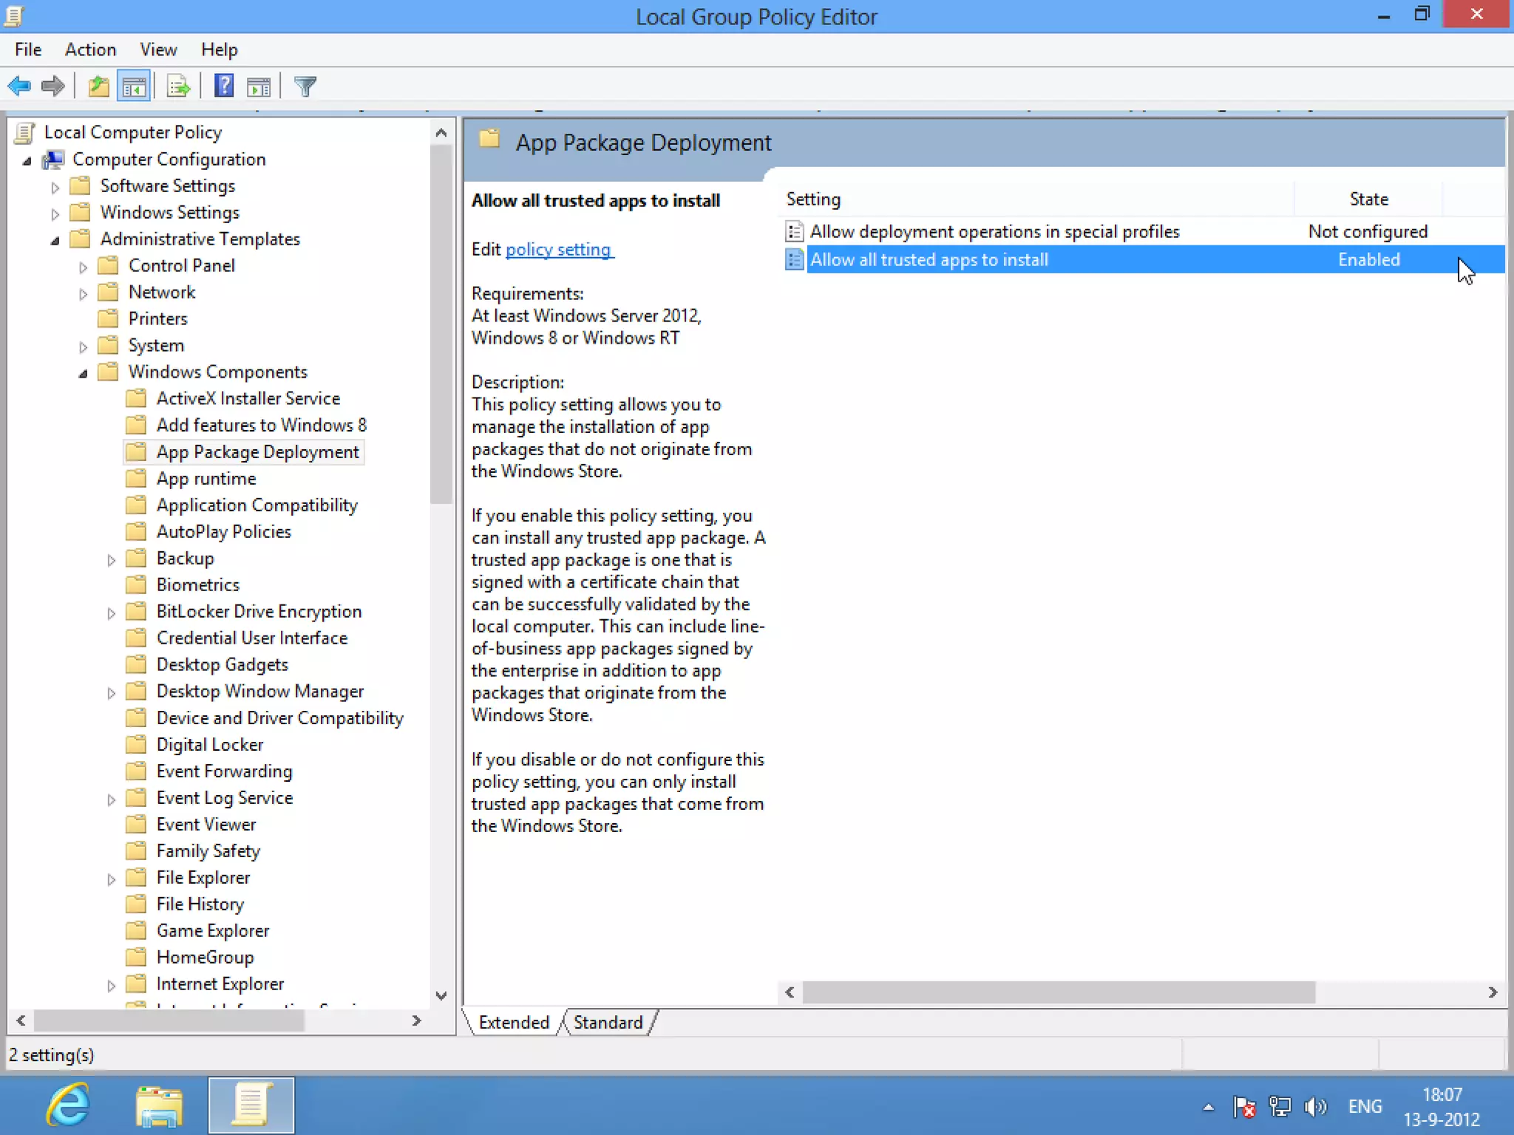1514x1135 pixels.
Task: Open the Help toolbar icon
Action: coord(223,86)
